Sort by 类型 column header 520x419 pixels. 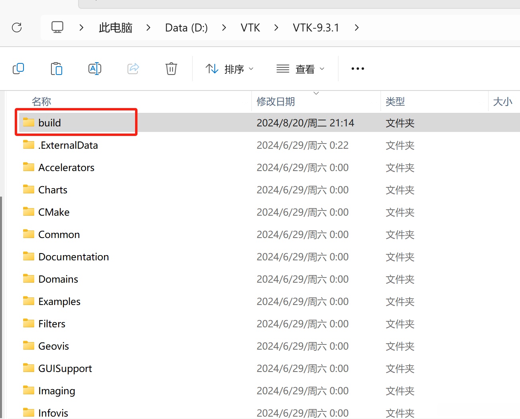coord(395,102)
